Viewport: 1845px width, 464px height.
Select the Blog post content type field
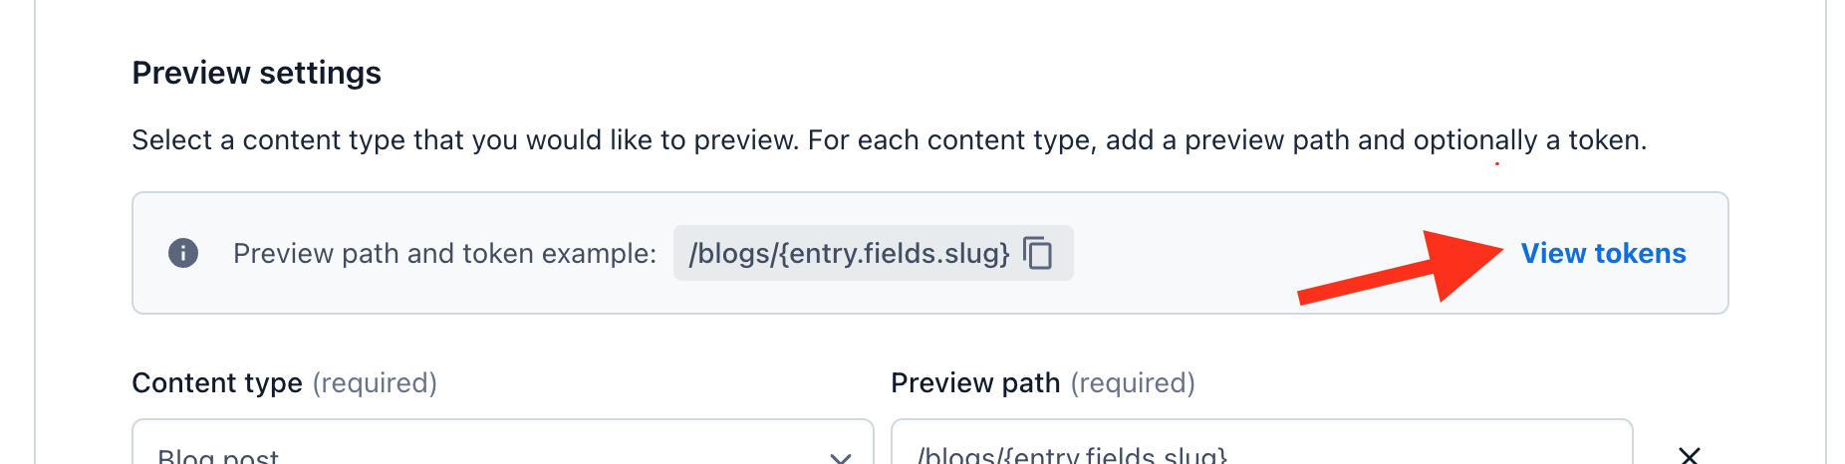(x=503, y=442)
